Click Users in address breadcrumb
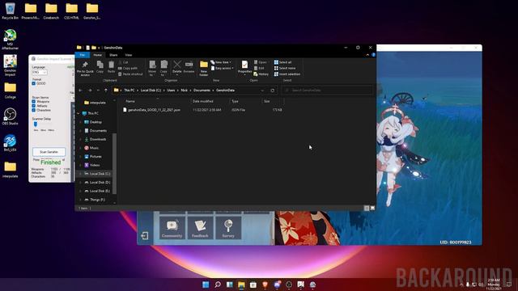 click(x=171, y=90)
